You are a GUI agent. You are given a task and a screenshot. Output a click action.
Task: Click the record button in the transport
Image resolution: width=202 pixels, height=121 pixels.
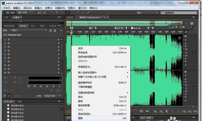click(x=136, y=111)
